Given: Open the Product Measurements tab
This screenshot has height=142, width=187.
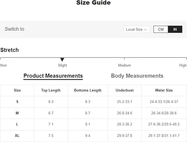Looking at the screenshot, I should 53,76.
